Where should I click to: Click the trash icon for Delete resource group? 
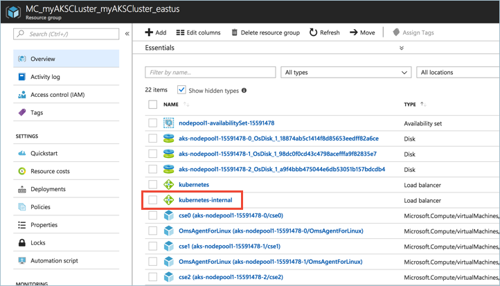tap(234, 33)
